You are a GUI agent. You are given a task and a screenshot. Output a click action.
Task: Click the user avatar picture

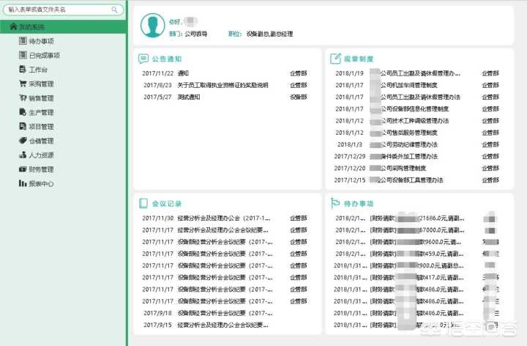click(x=152, y=25)
